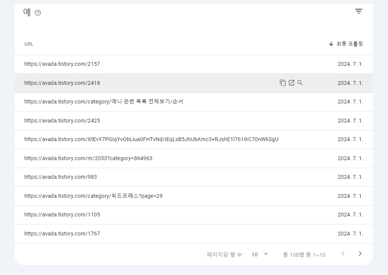Select the 워드프레스?page=29 category URL
The image size is (388, 275).
(93, 196)
